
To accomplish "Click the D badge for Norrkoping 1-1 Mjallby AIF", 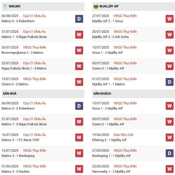I will pyautogui.click(x=169, y=153).
